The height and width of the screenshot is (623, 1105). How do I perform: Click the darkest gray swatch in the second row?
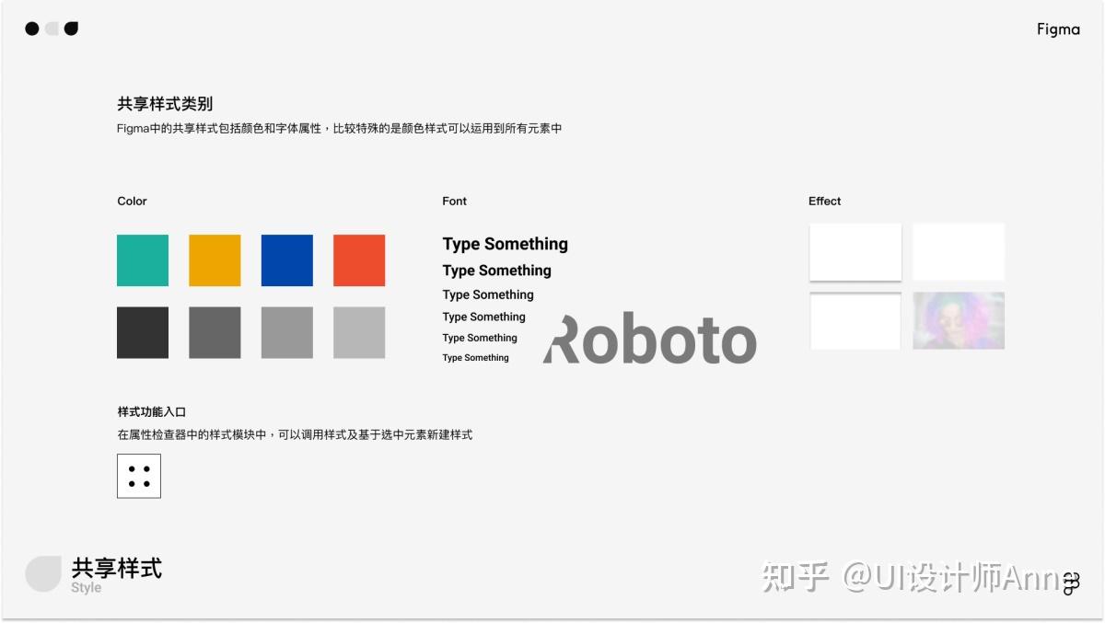[x=142, y=332]
